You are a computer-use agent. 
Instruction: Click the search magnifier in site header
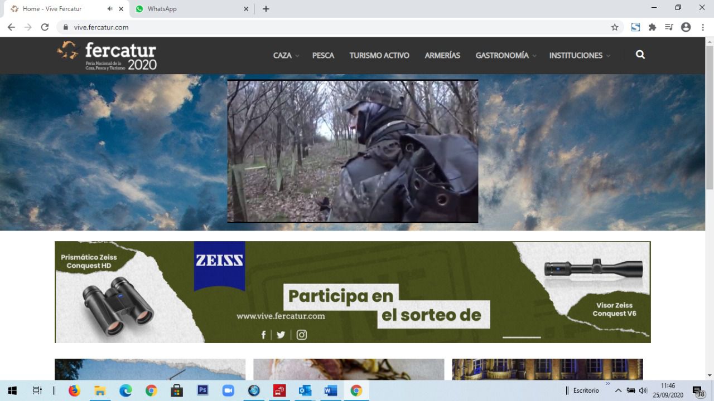[640, 55]
